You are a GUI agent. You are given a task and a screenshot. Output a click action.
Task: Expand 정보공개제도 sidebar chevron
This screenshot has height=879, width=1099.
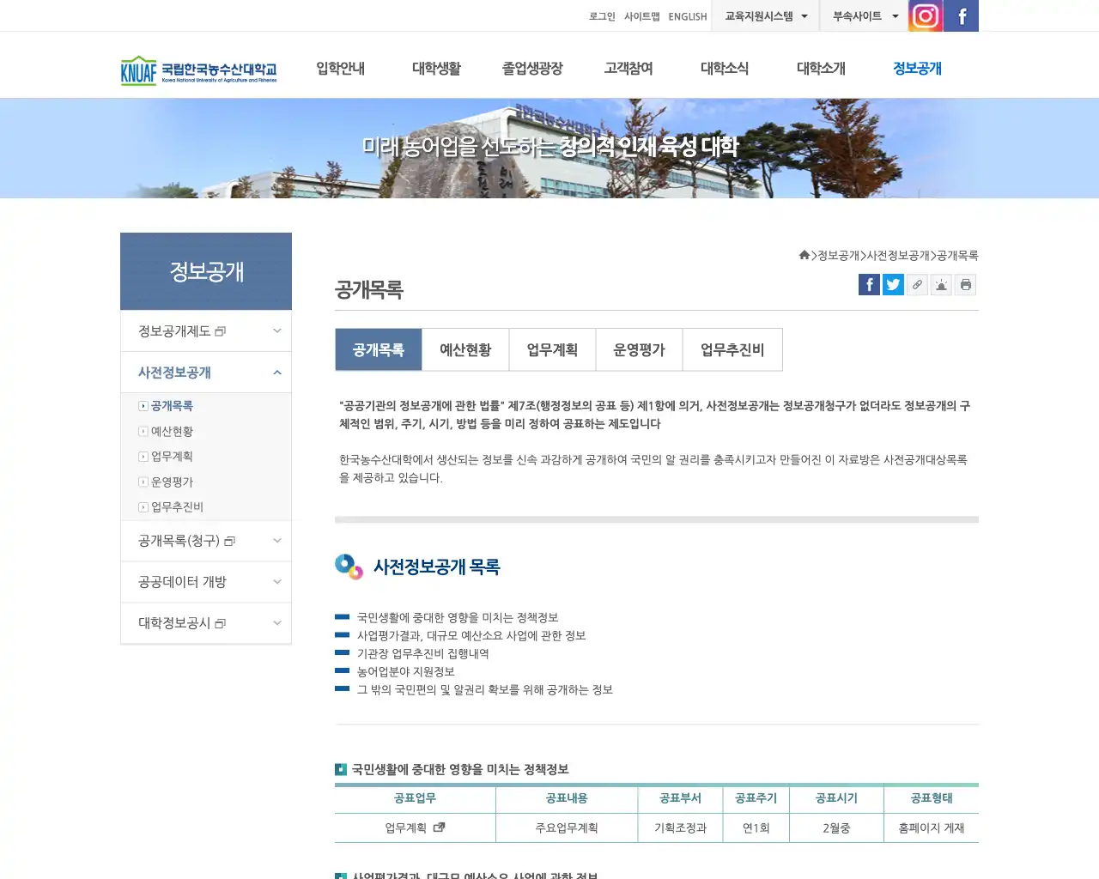[x=276, y=331]
